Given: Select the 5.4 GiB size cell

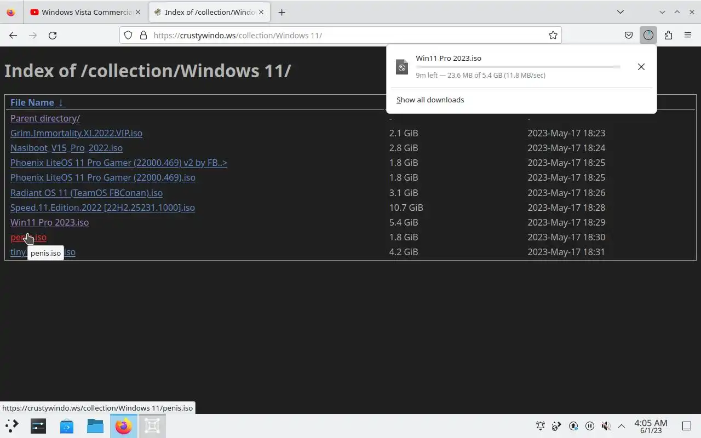Looking at the screenshot, I should coord(404,222).
